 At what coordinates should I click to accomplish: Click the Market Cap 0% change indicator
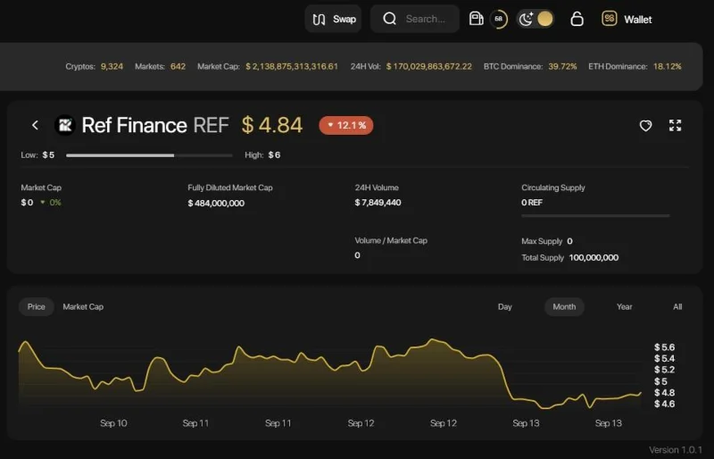point(51,203)
